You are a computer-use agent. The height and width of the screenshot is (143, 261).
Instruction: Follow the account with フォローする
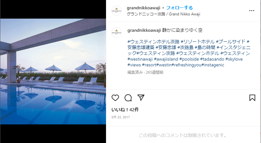179,8
